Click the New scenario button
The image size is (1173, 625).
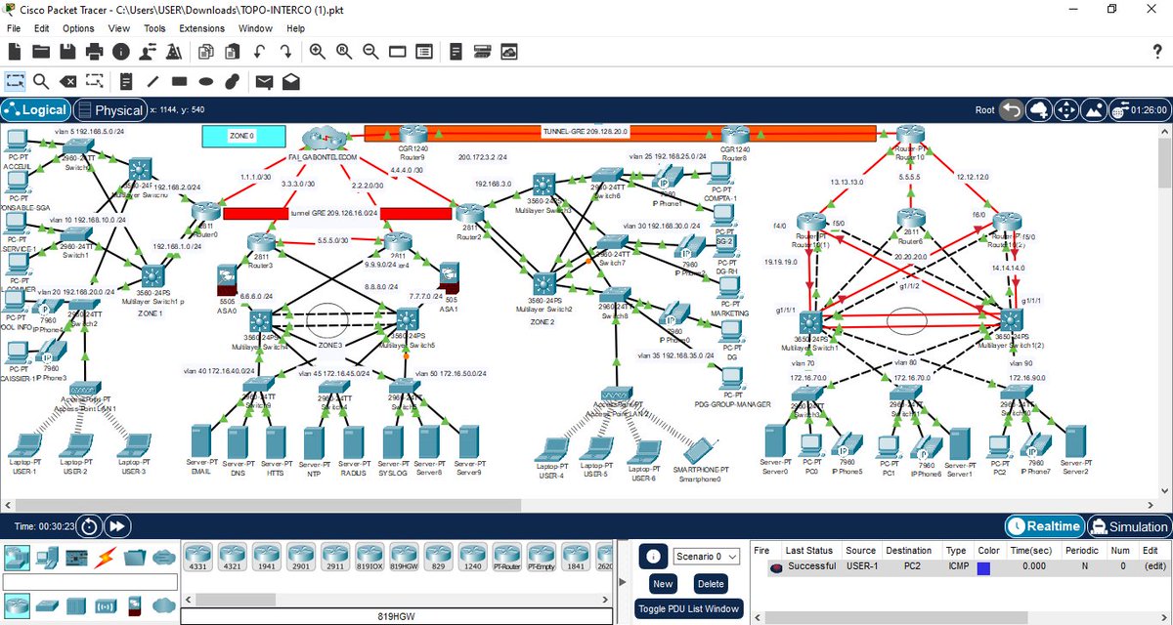click(663, 583)
